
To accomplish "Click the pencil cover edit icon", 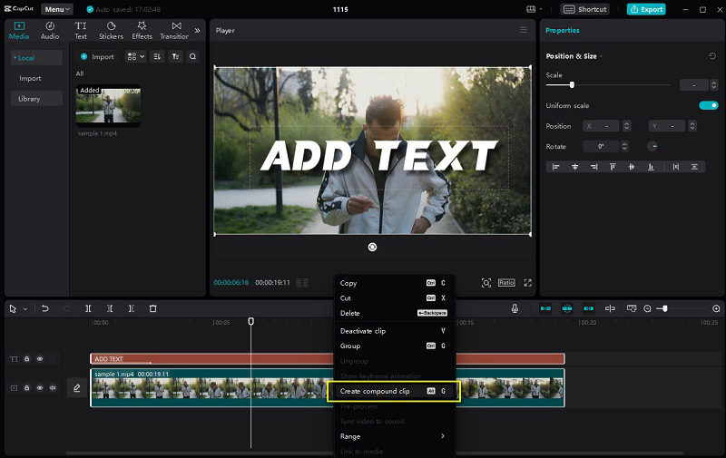I will click(x=77, y=388).
